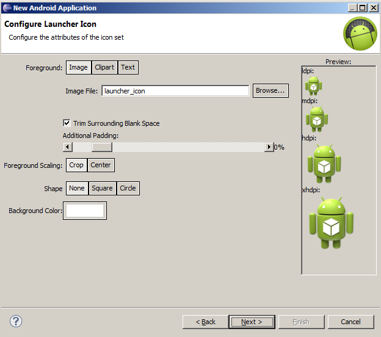Maximize the New Android Application window

pyautogui.click(x=362, y=8)
